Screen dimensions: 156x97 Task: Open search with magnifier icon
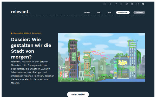click(143, 4)
